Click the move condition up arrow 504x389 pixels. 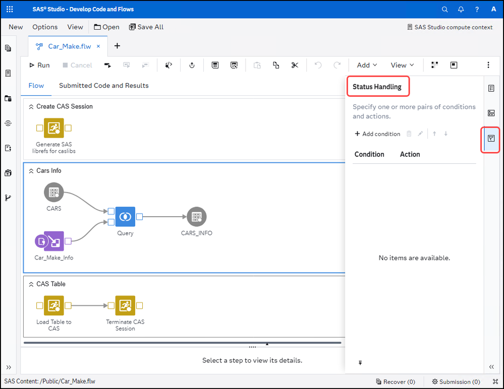pos(434,134)
